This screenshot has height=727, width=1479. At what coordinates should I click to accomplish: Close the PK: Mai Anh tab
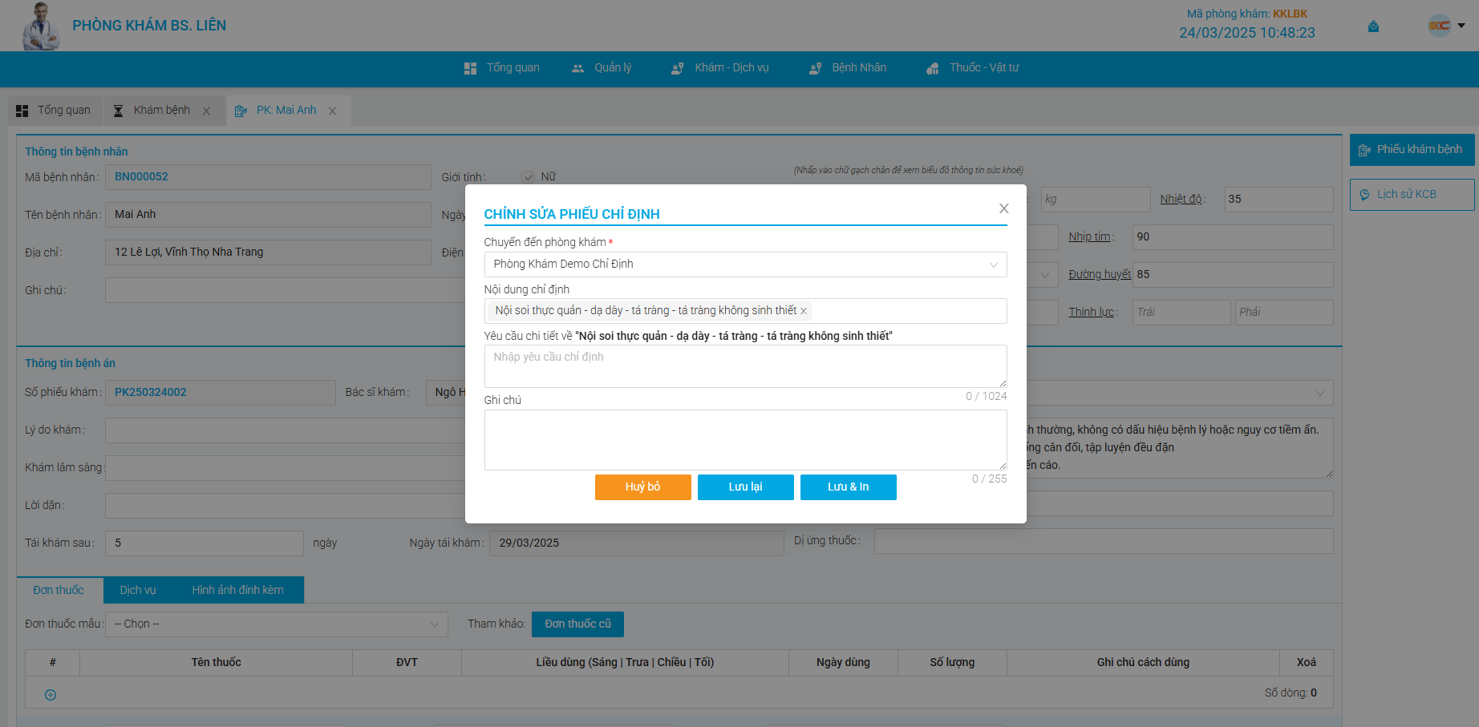332,111
